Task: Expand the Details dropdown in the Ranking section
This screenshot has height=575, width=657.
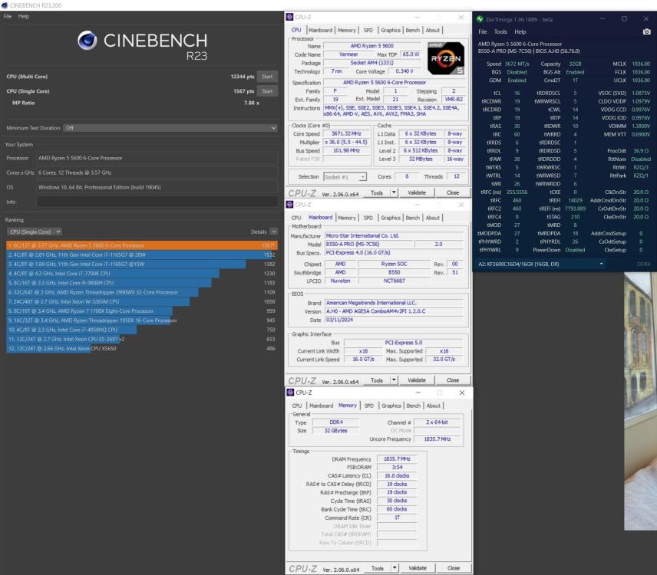Action: tap(273, 232)
